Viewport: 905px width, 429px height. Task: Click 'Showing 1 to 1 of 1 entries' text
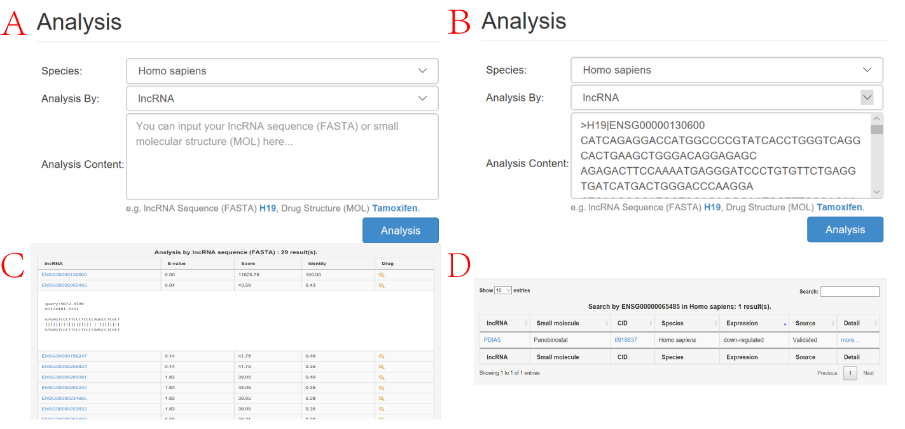pyautogui.click(x=509, y=373)
